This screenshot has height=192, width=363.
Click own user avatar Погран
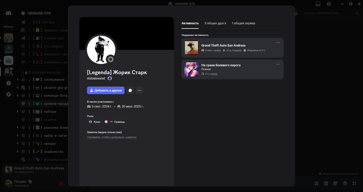coord(9,183)
